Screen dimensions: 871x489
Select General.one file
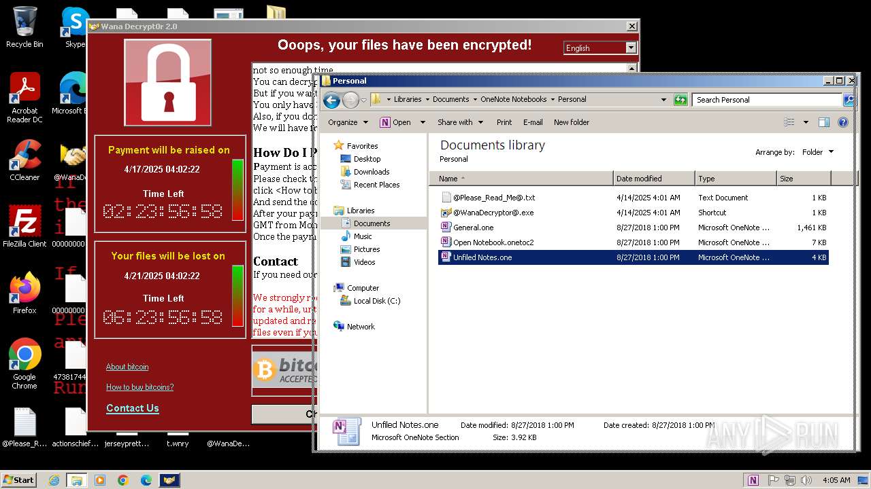[633, 228]
